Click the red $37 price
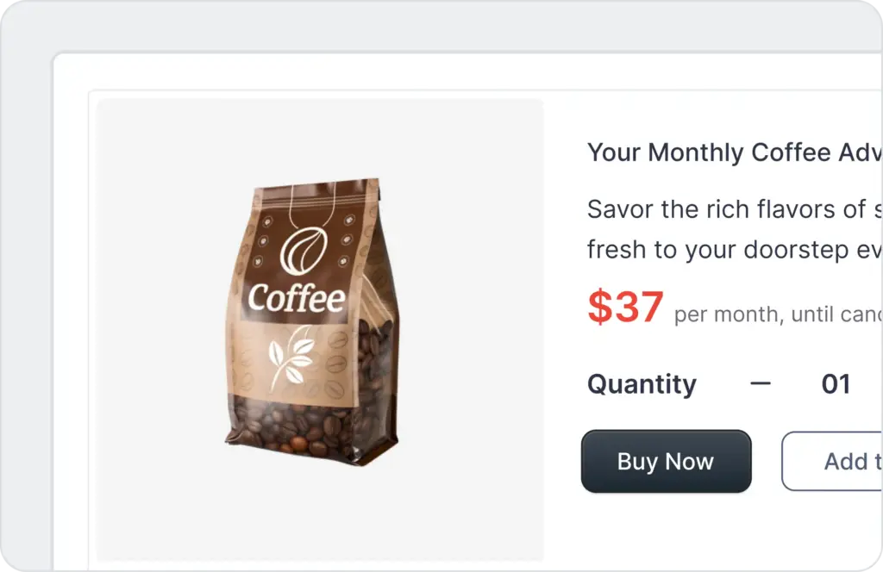Image resolution: width=883 pixels, height=572 pixels. 625,308
